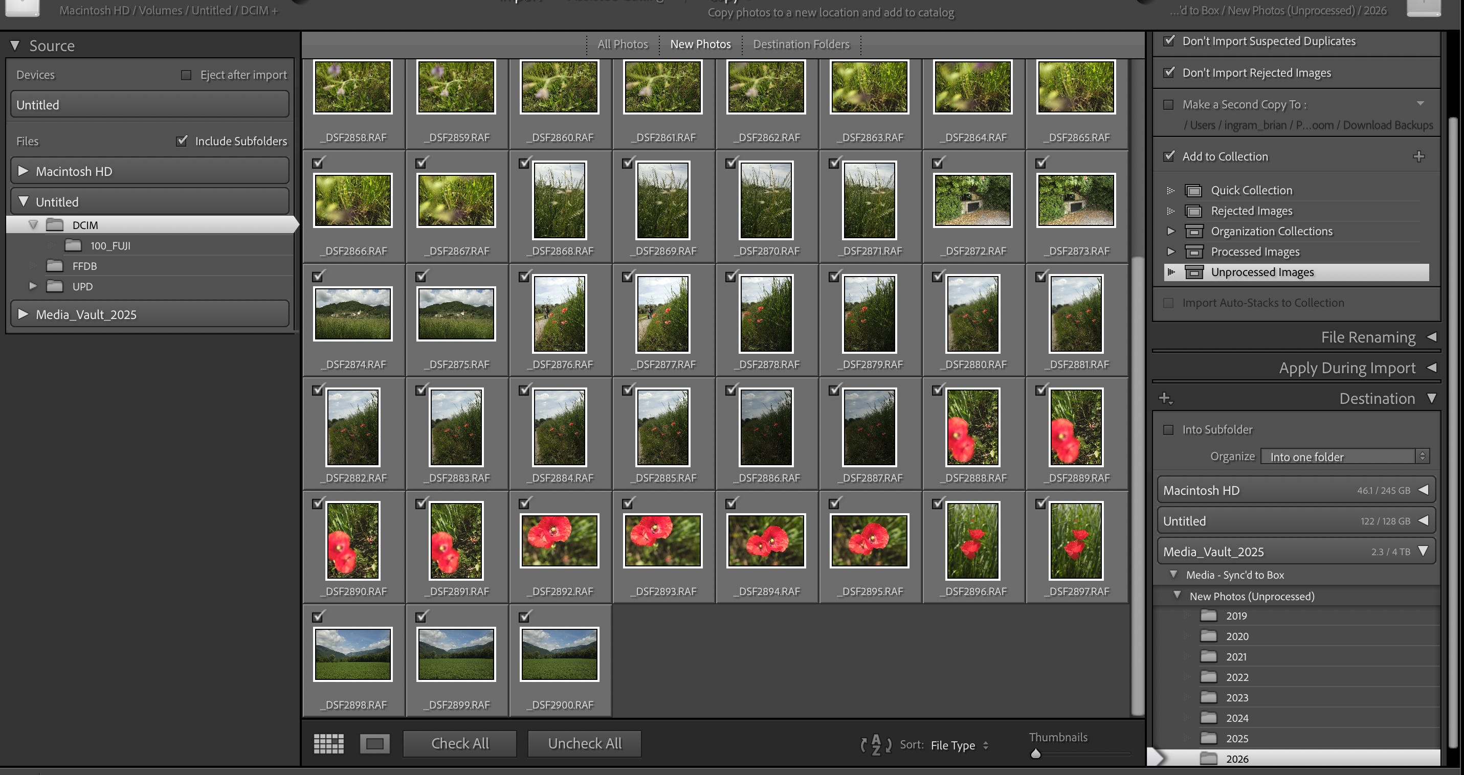
Task: Switch to the Destination Folders tab
Action: point(801,44)
